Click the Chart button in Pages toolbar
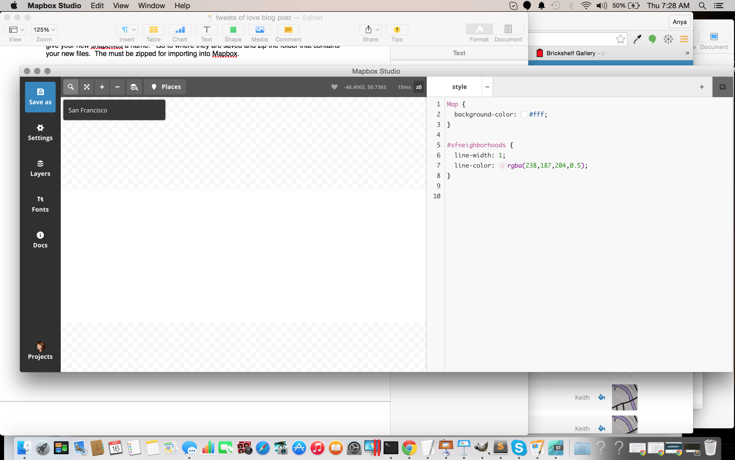 (x=180, y=30)
